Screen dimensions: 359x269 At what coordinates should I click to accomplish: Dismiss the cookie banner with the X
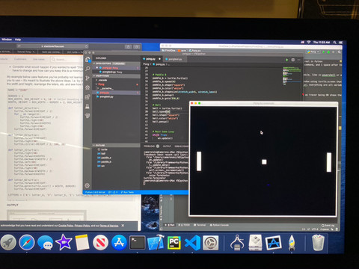(x=123, y=226)
